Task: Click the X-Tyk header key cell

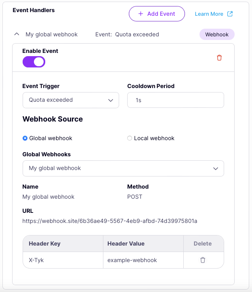Action: (36, 260)
